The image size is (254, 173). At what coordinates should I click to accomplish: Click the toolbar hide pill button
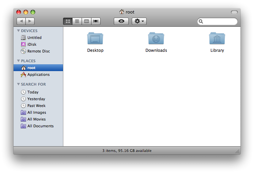coord(234,12)
